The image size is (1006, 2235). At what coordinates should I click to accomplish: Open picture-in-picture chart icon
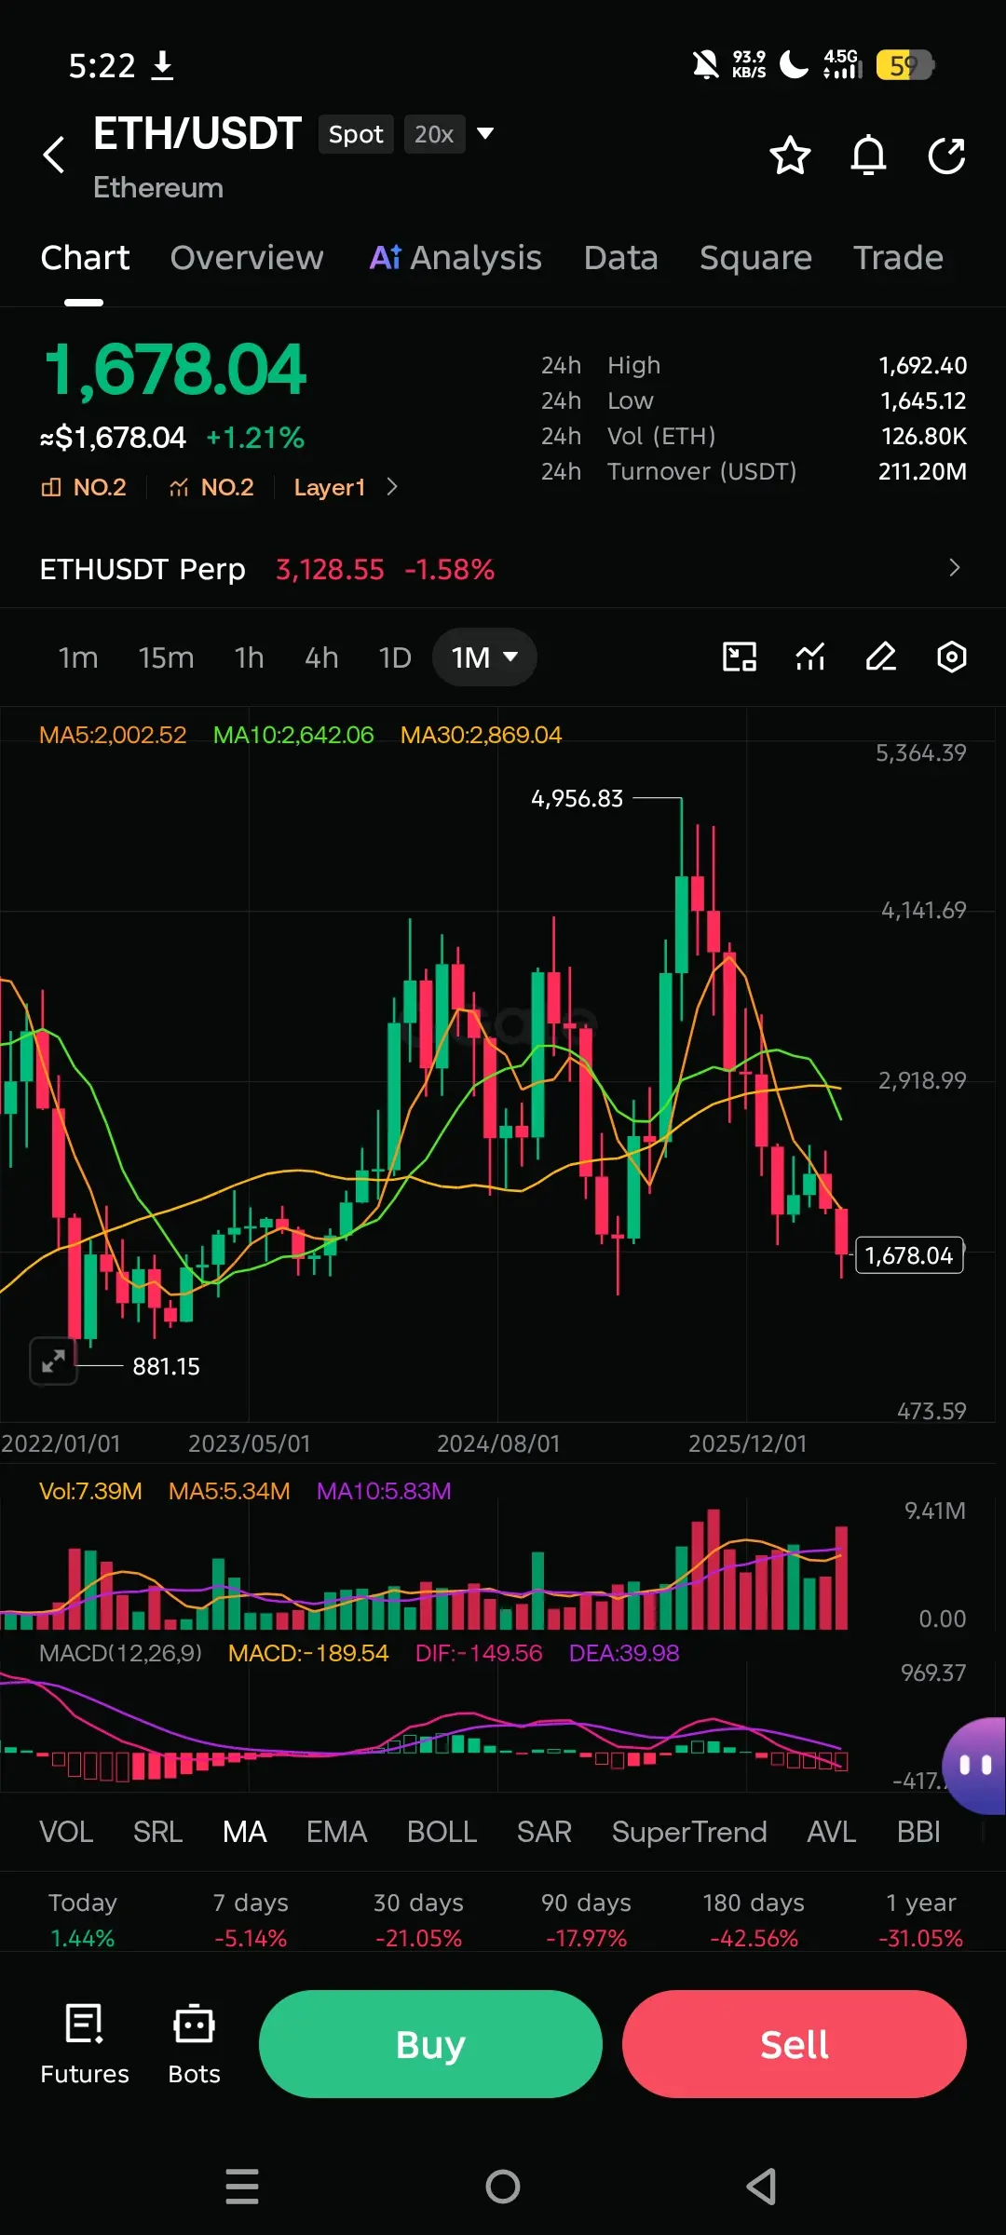740,657
